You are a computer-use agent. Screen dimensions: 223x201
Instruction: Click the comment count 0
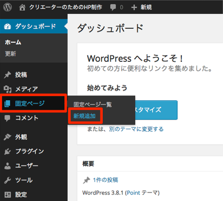tap(121, 7)
